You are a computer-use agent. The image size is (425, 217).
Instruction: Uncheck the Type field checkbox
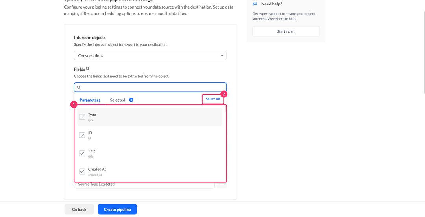pos(82,117)
